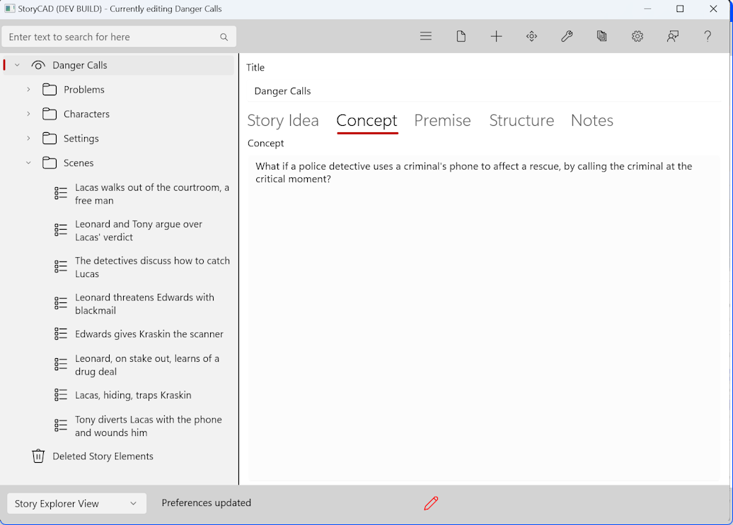Image resolution: width=733 pixels, height=525 pixels.
Task: Click the Settings folder icon
Action: coord(50,138)
